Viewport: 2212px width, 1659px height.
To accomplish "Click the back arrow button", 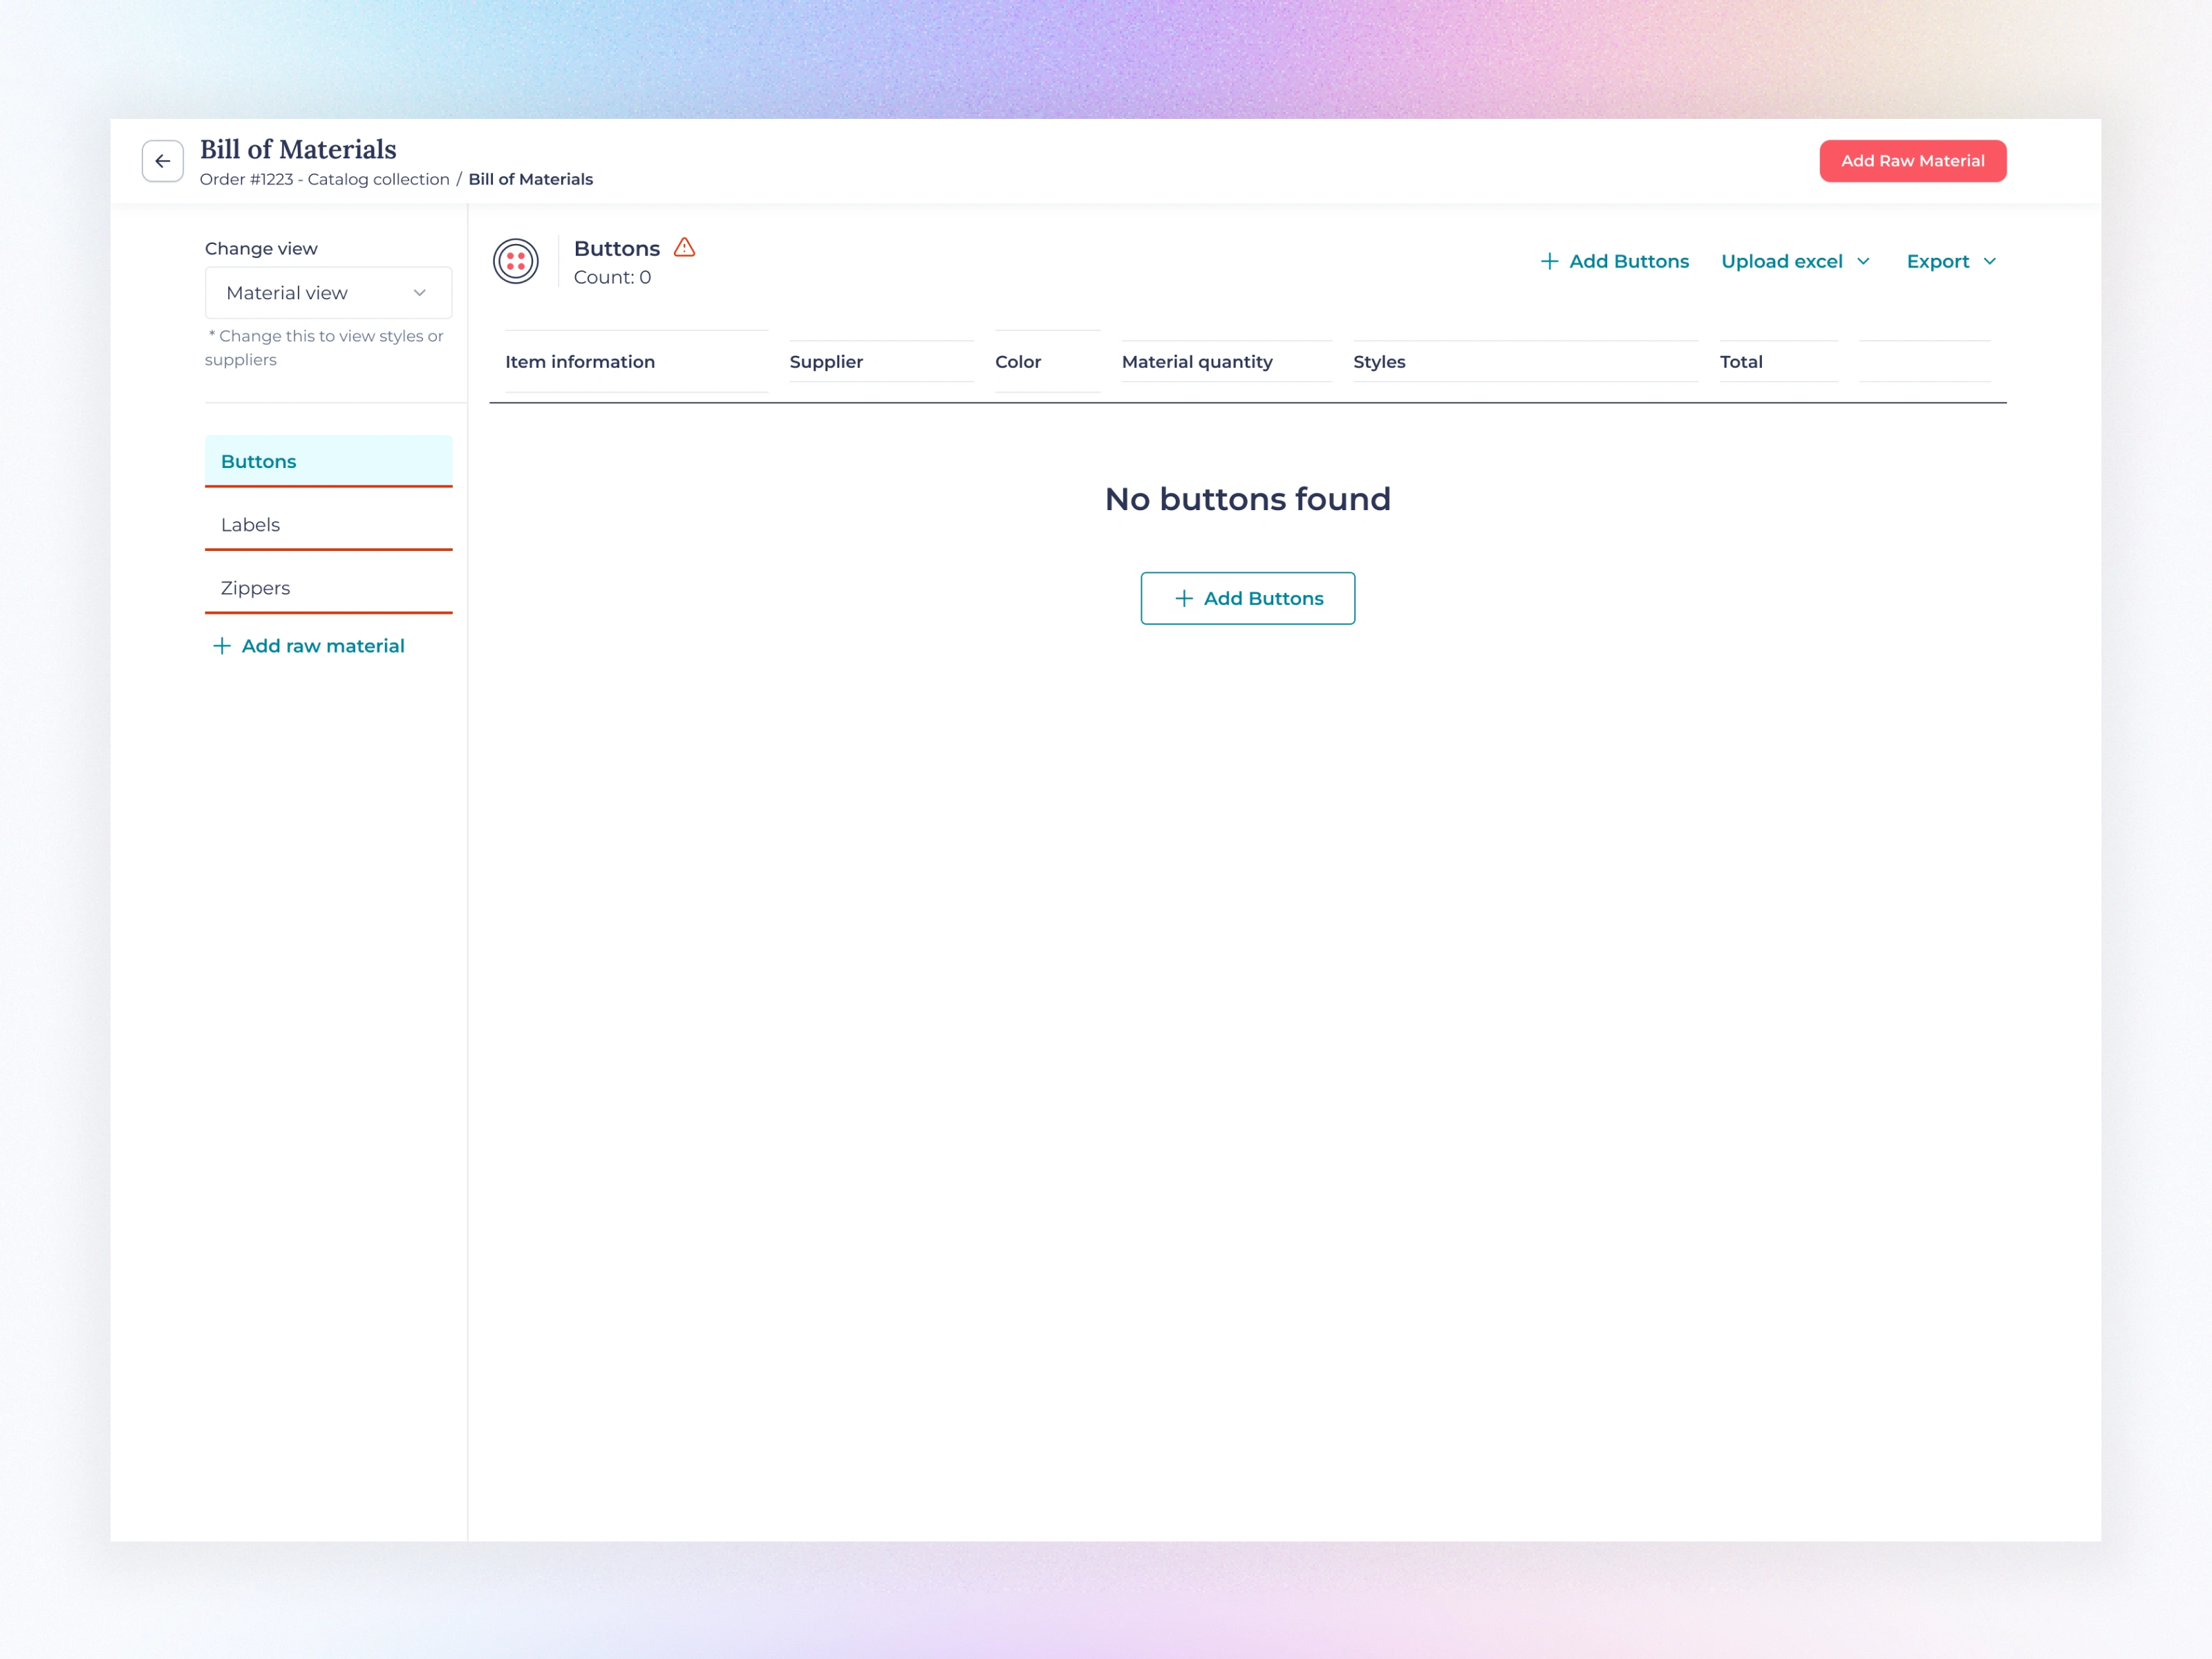I will click(x=162, y=161).
